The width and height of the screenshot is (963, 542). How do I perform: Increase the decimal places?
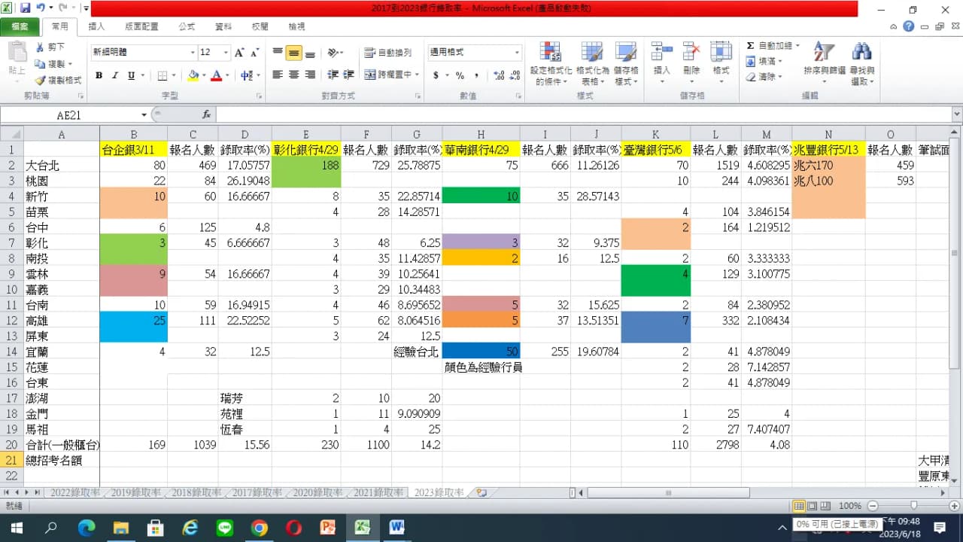tap(498, 75)
